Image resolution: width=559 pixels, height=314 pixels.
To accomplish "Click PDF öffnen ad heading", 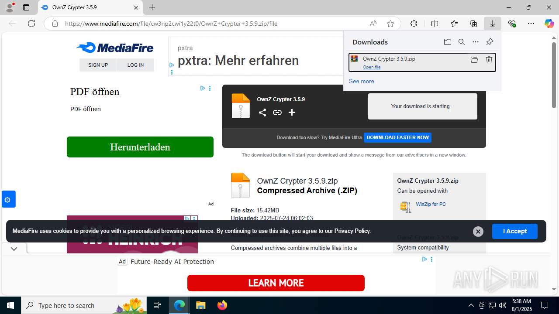I will tap(95, 92).
